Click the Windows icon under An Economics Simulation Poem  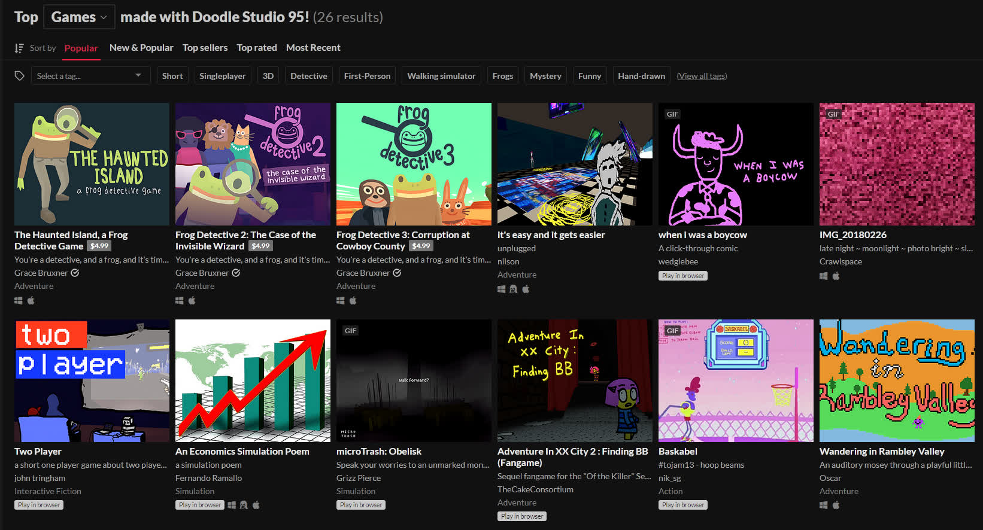(x=232, y=505)
